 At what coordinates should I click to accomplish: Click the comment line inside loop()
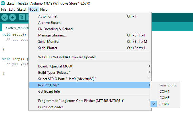pyautogui.click(x=17, y=64)
